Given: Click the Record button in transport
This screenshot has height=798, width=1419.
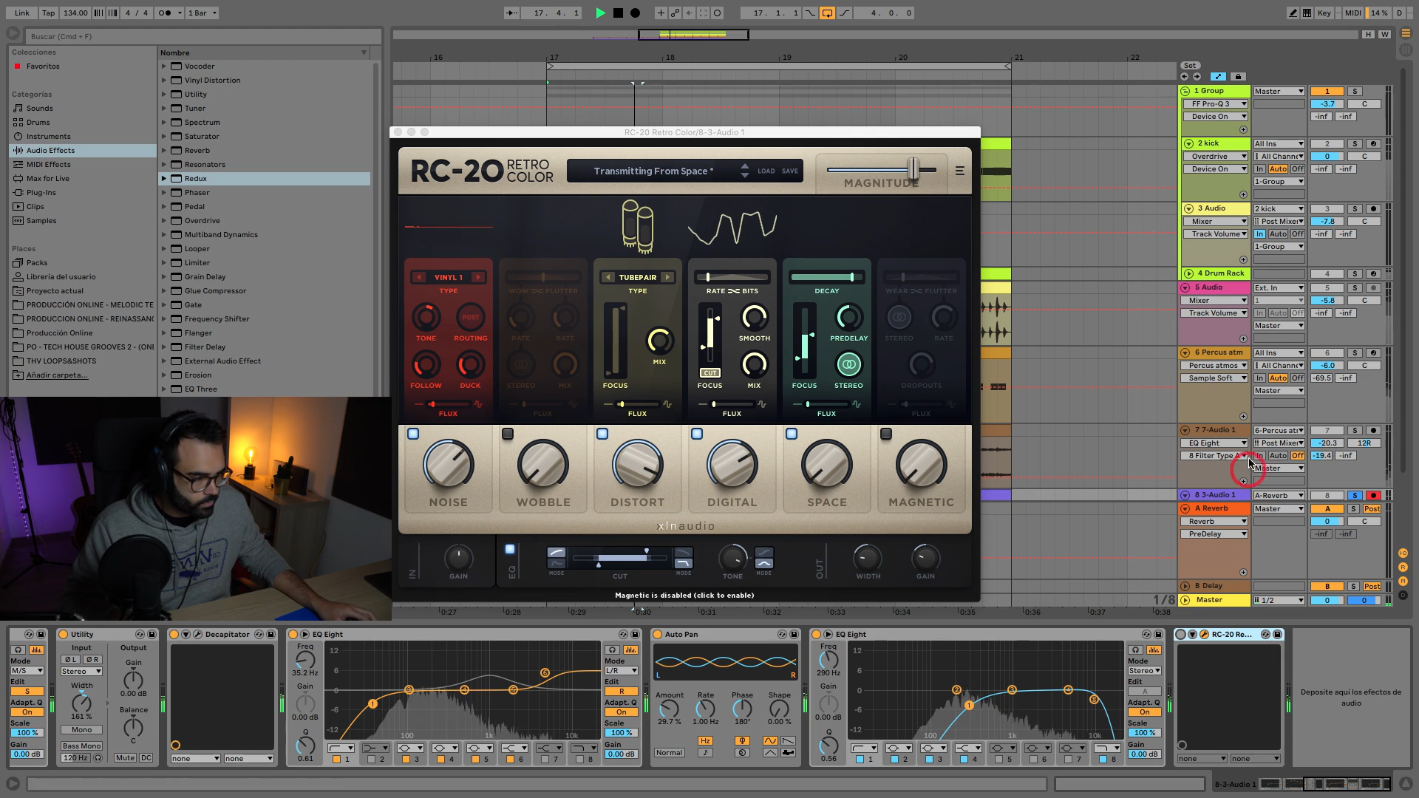Looking at the screenshot, I should coord(635,13).
